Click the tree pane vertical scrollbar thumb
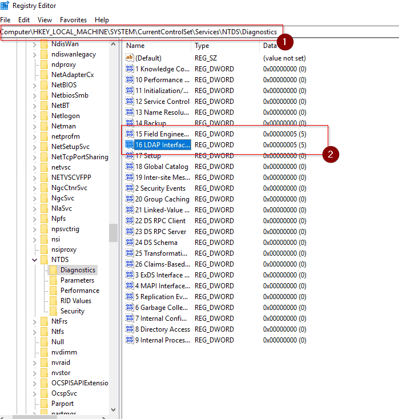The width and height of the screenshot is (399, 419). click(x=113, y=232)
